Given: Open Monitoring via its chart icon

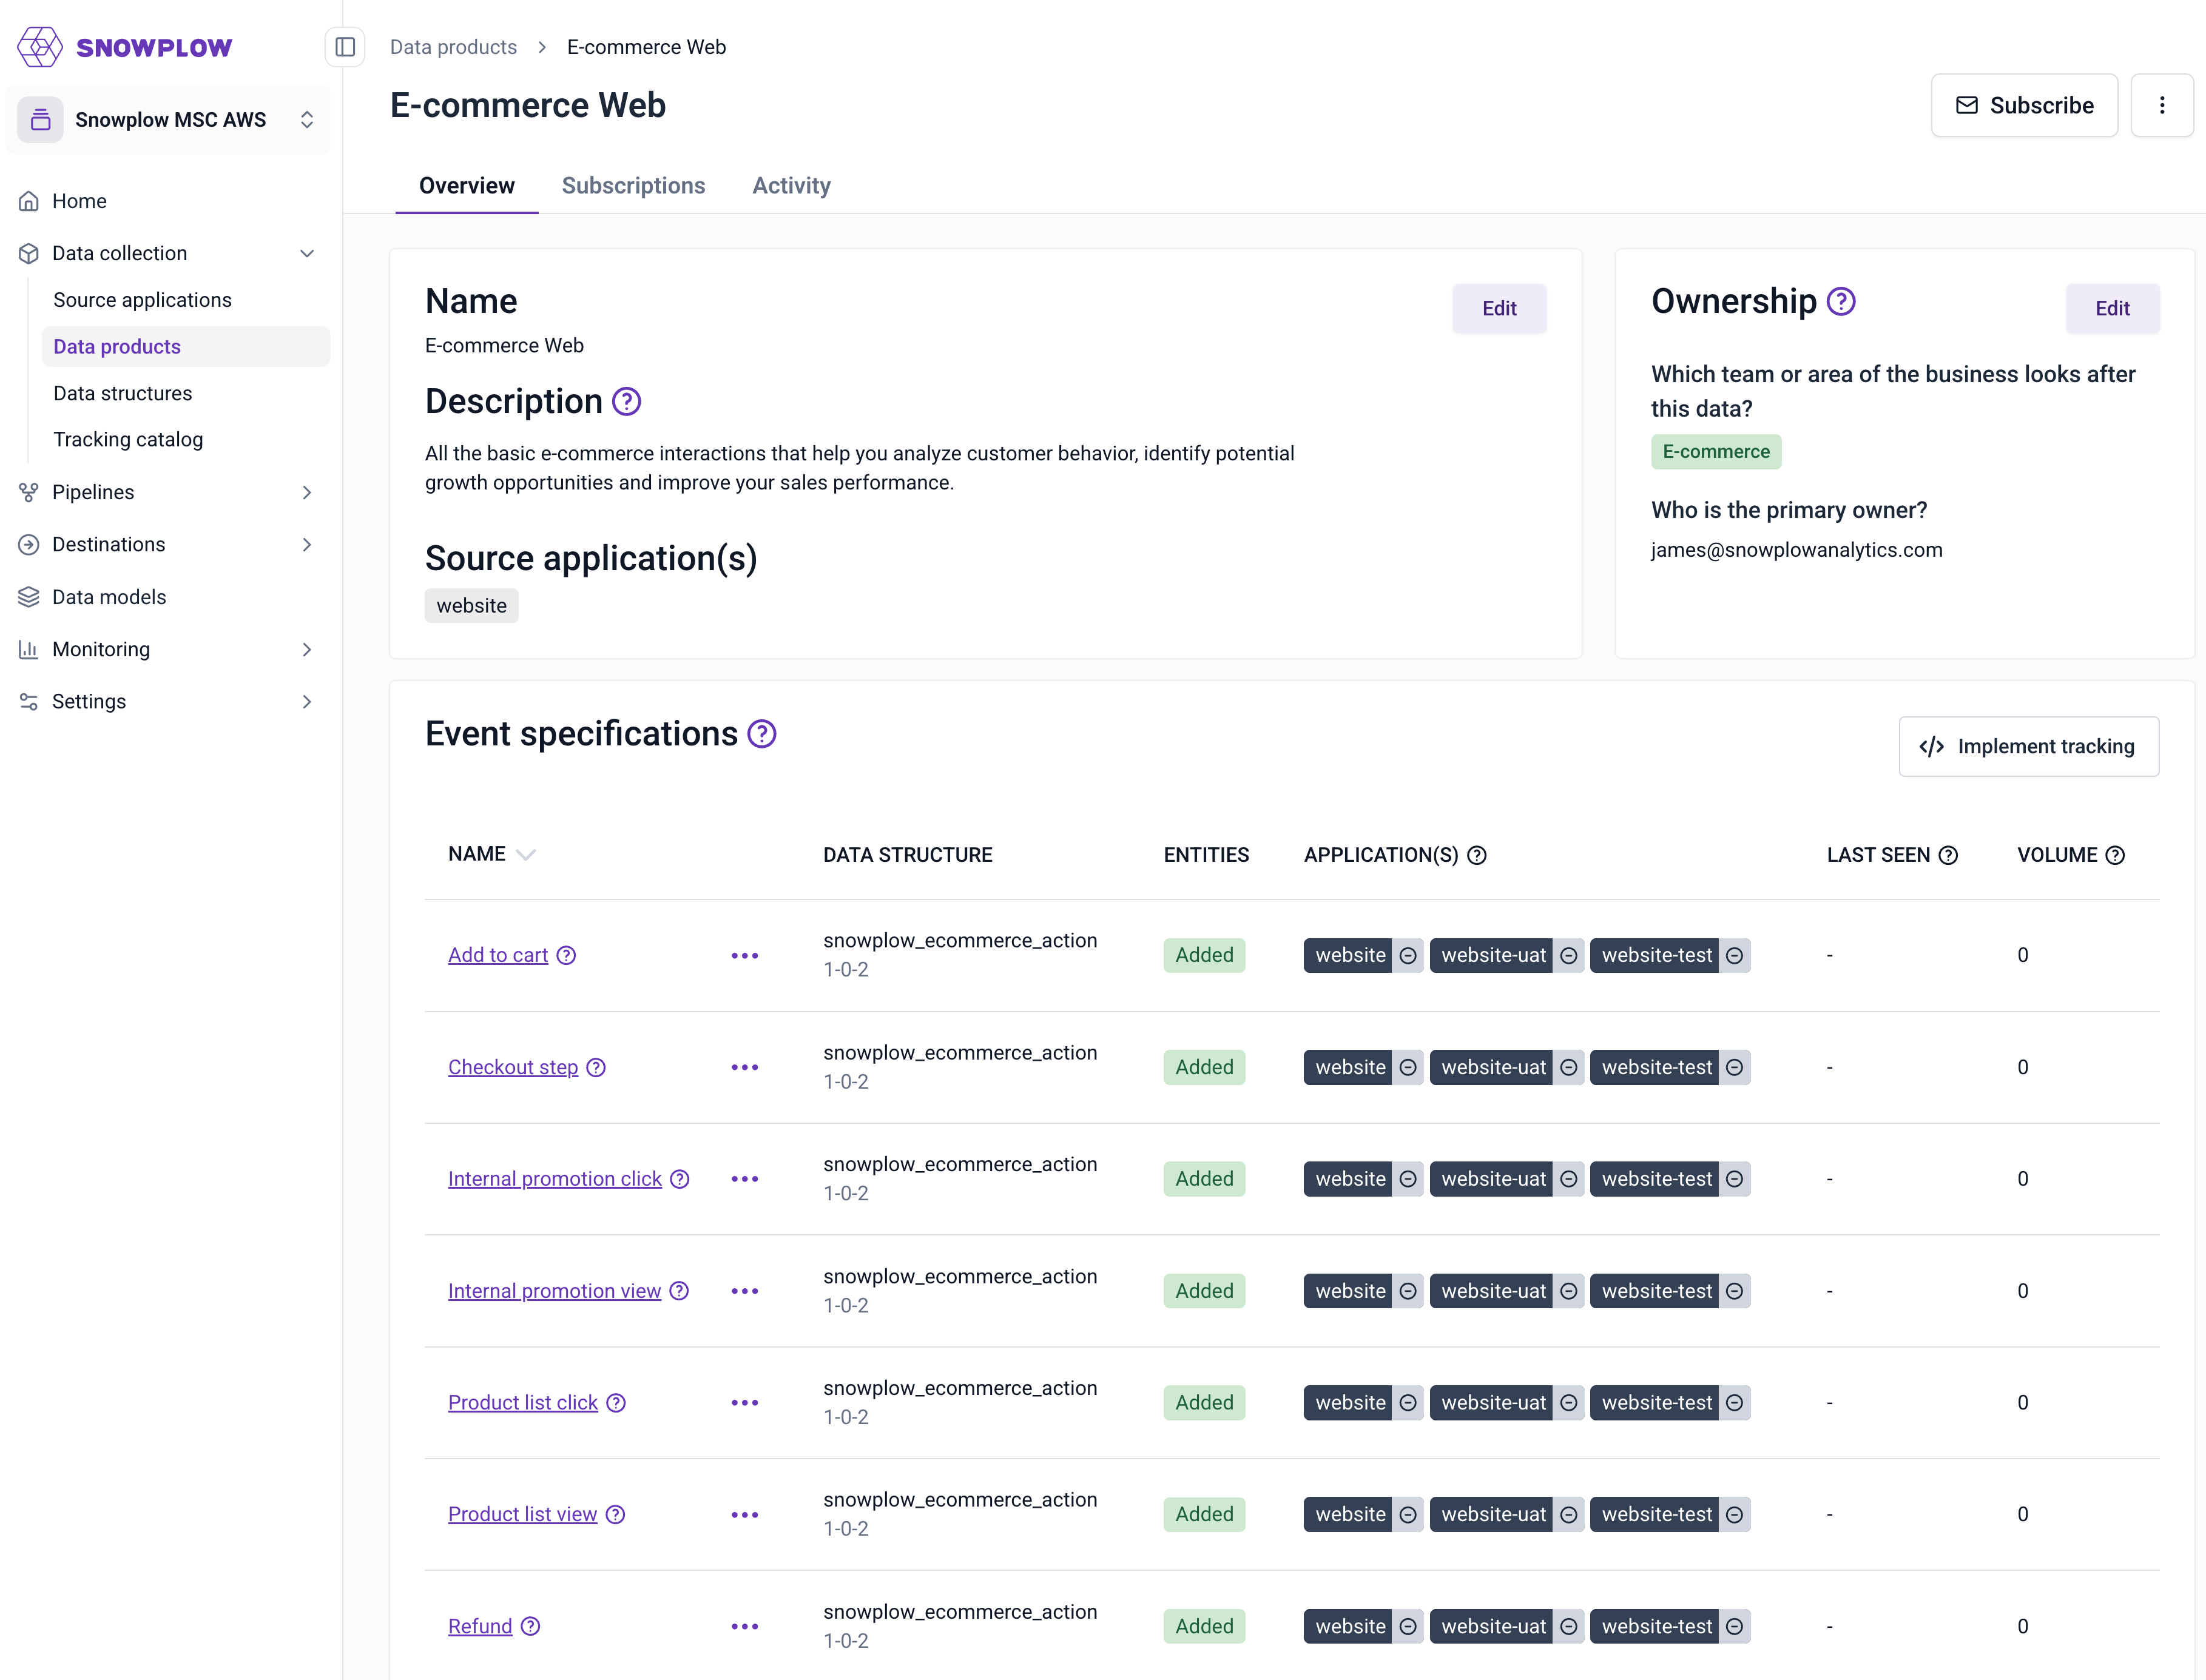Looking at the screenshot, I should tap(29, 649).
